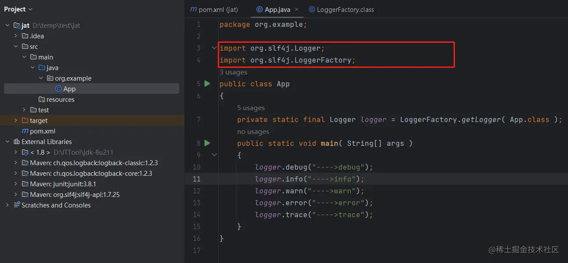This screenshot has height=263, width=568.
Task: Close the App.java editor tab
Action: (297, 9)
